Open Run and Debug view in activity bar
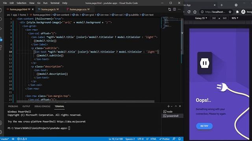252x141 pixels. pos(1,29)
